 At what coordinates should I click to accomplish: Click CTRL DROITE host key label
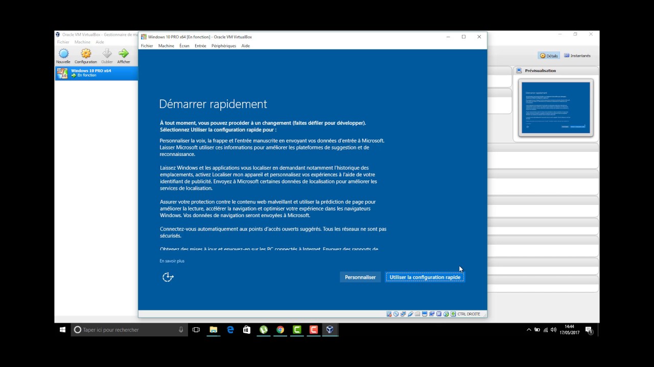click(x=469, y=314)
